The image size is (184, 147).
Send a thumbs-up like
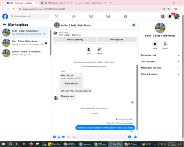(135, 137)
